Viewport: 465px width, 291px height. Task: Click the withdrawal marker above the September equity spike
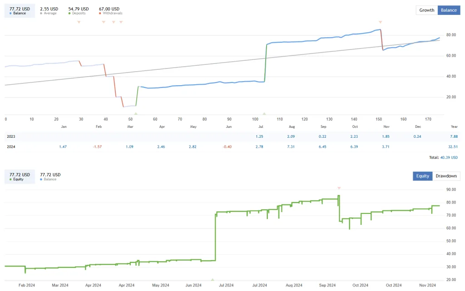pos(339,187)
